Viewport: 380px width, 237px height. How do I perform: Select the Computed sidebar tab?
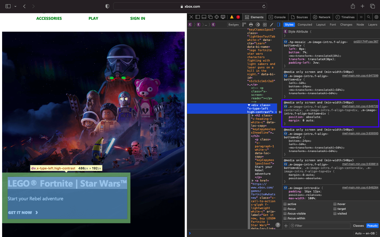[305, 25]
